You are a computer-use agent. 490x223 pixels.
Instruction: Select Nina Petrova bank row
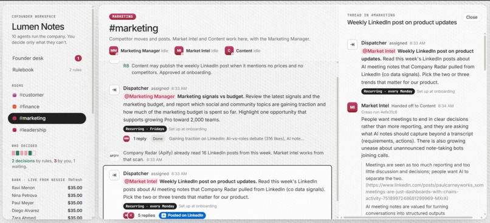(x=47, y=195)
